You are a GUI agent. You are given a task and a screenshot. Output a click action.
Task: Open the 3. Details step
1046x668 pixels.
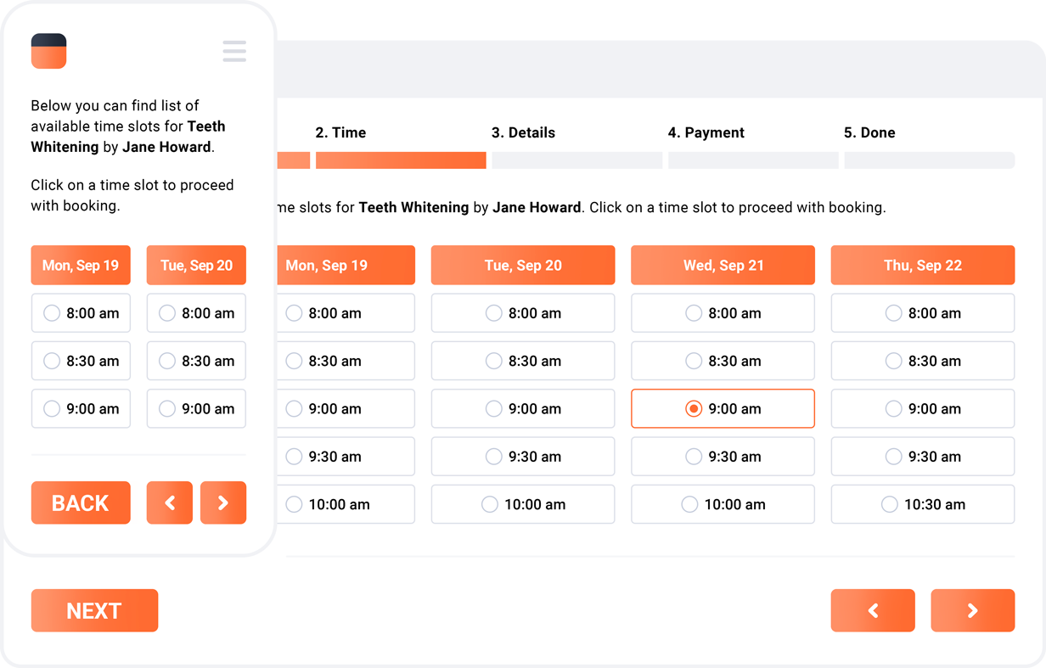(x=523, y=132)
